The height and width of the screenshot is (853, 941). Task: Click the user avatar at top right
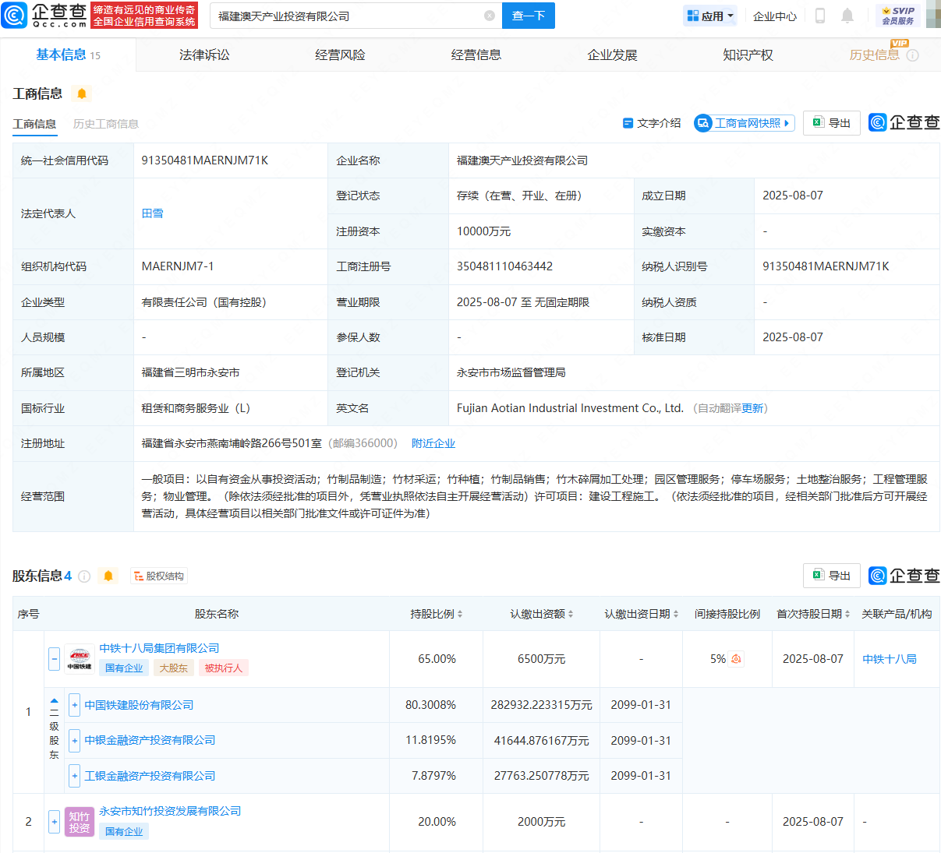click(x=933, y=16)
